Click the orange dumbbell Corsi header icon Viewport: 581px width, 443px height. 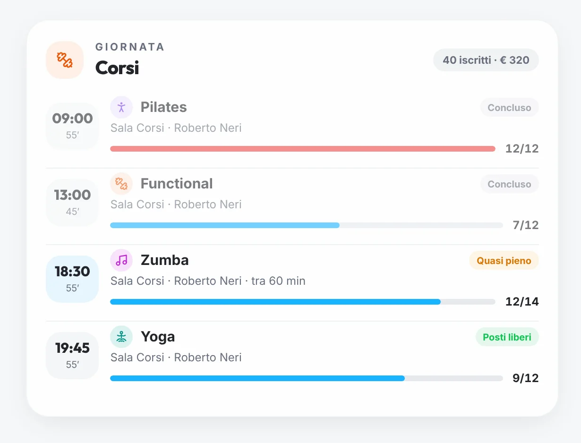pyautogui.click(x=65, y=60)
